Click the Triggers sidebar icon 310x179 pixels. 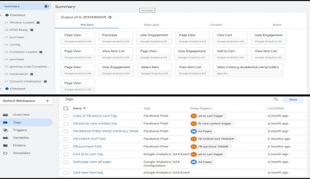[6, 130]
